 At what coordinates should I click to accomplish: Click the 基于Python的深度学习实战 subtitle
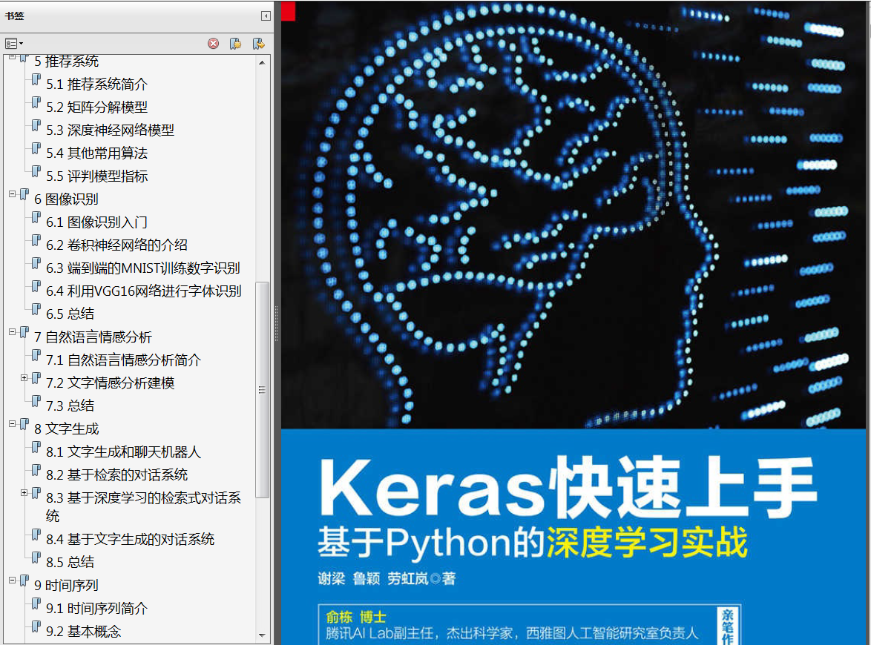click(533, 542)
